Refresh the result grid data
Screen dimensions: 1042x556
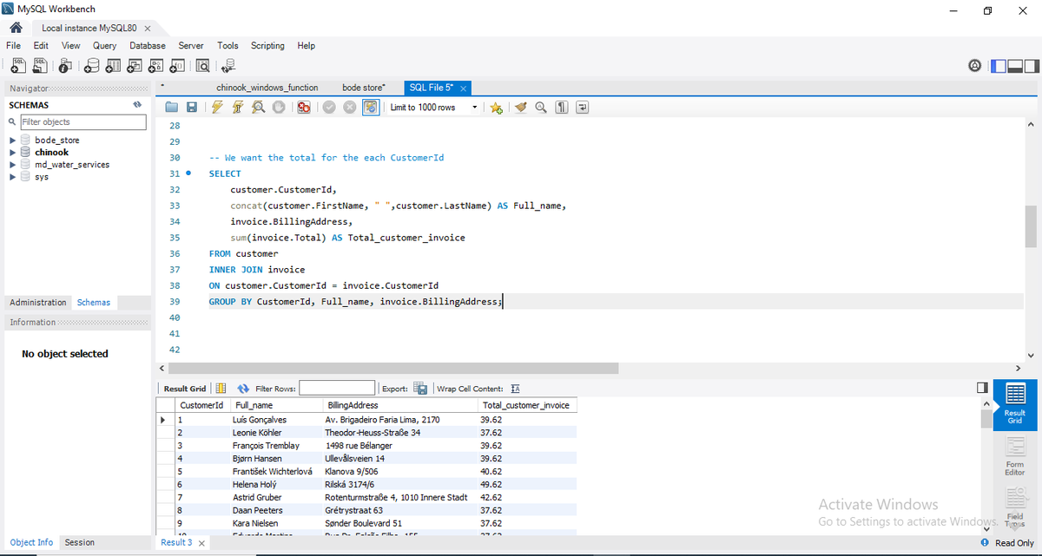[x=243, y=389]
